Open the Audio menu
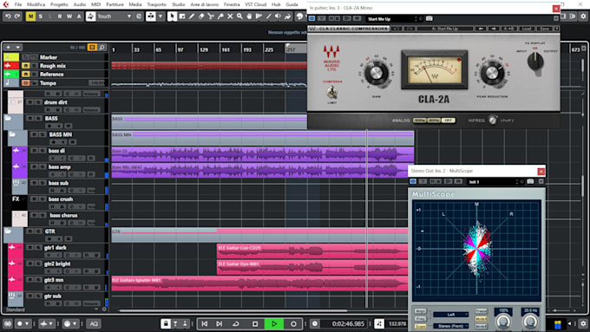This screenshot has width=590, height=332. [80, 4]
